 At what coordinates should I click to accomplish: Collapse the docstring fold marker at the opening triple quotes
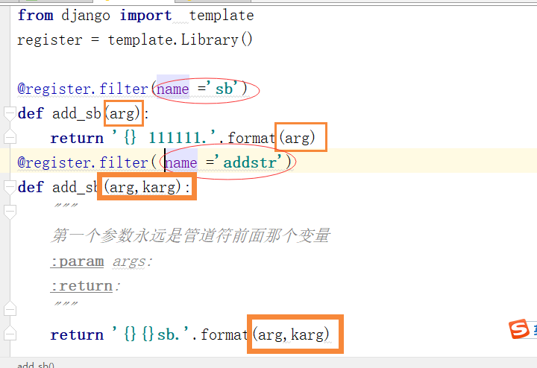[10, 212]
